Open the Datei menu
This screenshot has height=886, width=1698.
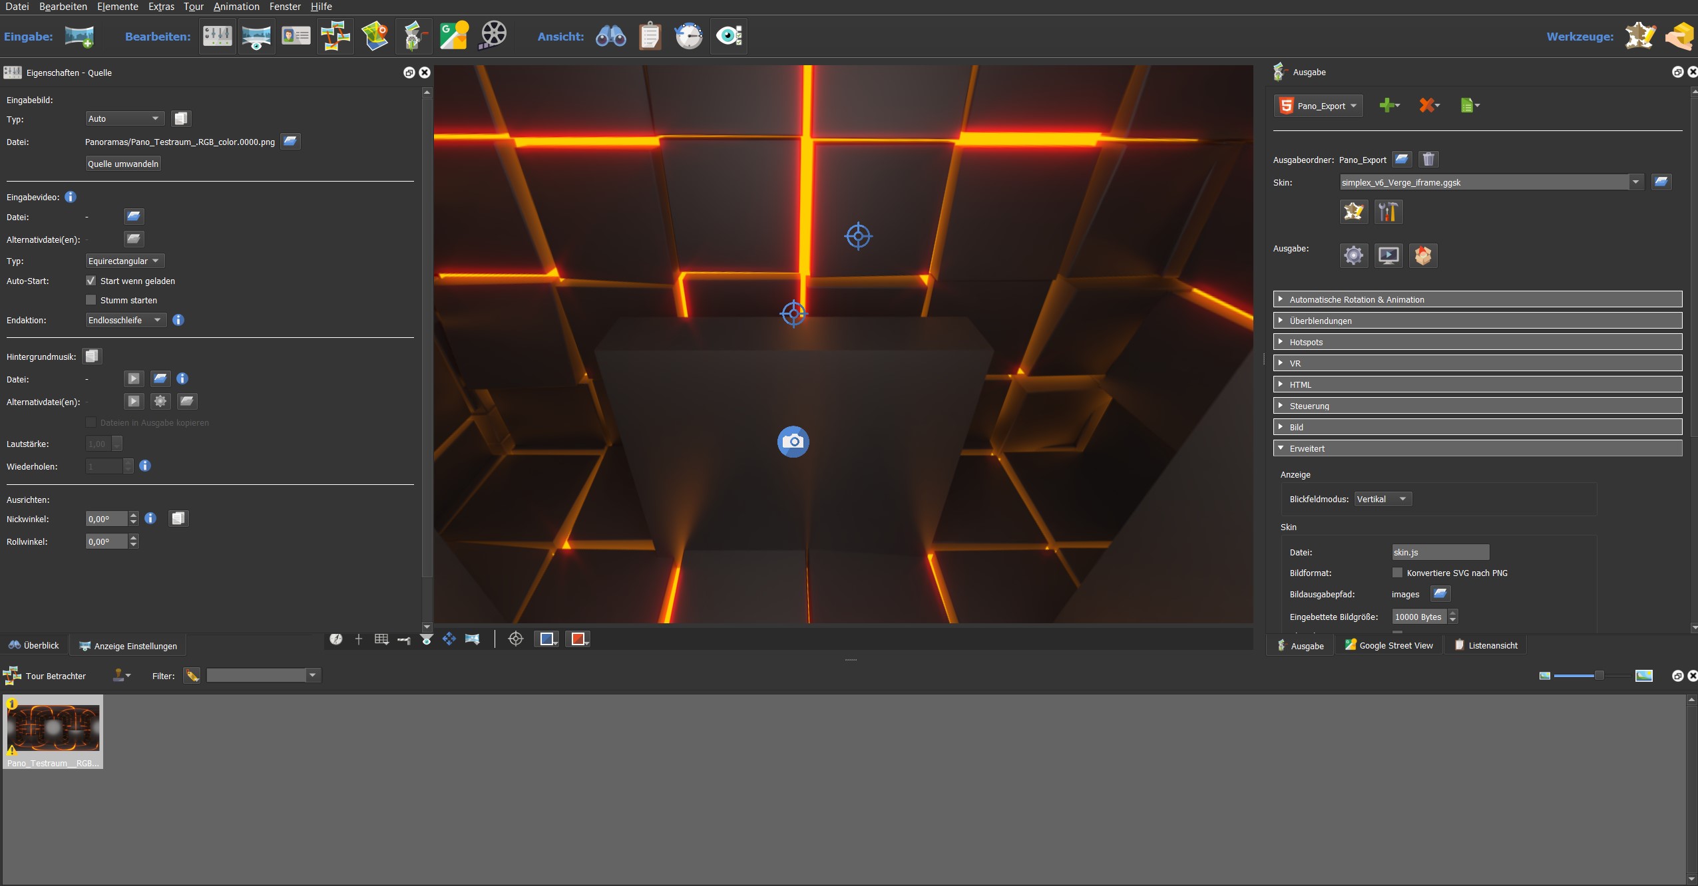pyautogui.click(x=17, y=7)
